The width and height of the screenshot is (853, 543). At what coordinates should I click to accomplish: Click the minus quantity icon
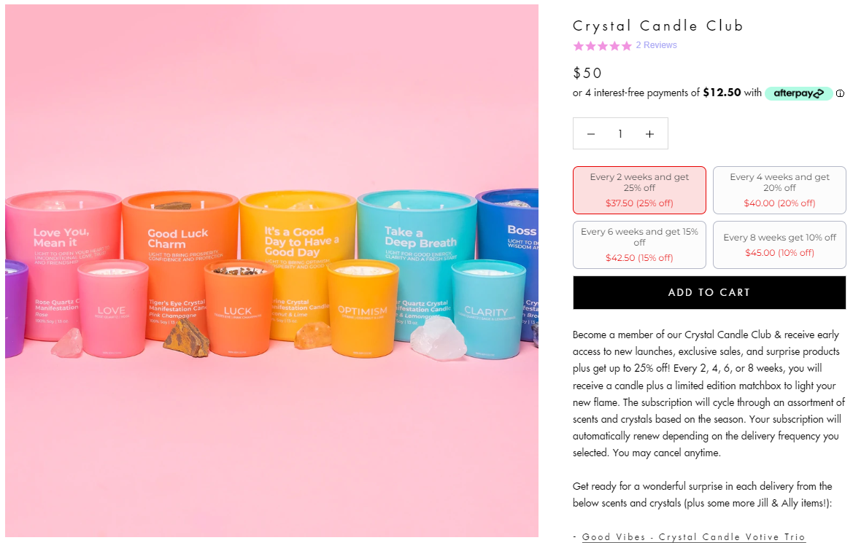tap(591, 133)
